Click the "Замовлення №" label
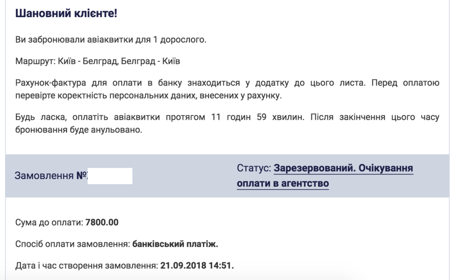The width and height of the screenshot is (463, 280). click(x=50, y=176)
